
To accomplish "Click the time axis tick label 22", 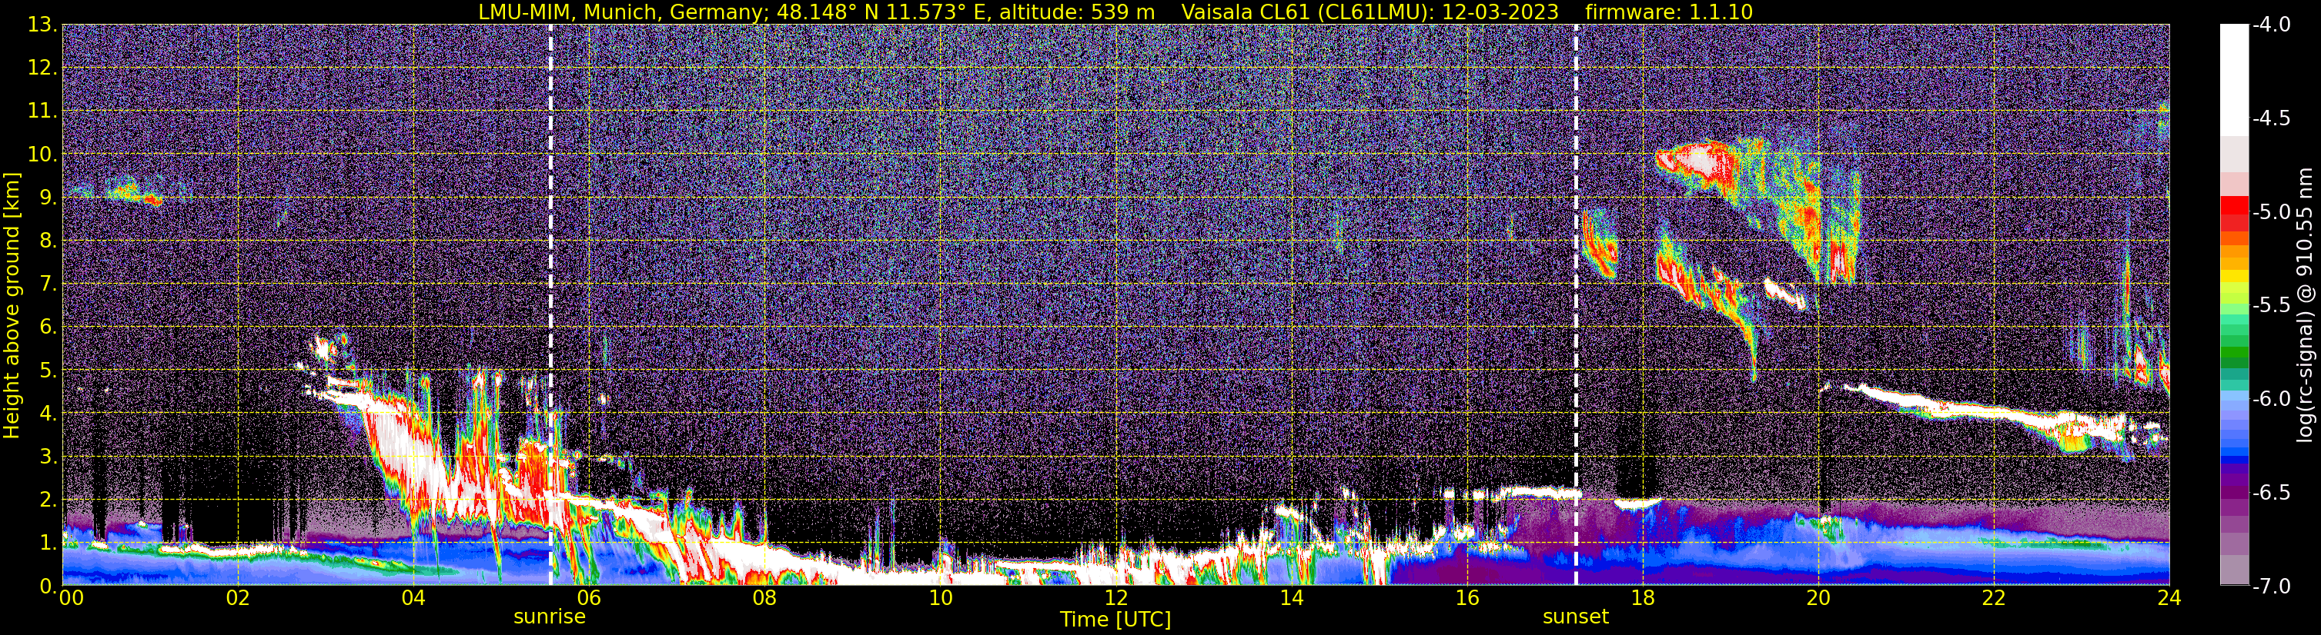I will tap(1995, 598).
